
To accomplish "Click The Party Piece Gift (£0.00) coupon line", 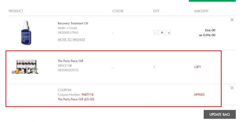I will (76, 99).
